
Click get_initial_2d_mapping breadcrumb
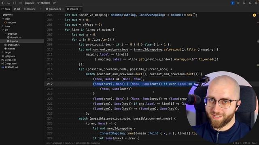tap(87, 143)
